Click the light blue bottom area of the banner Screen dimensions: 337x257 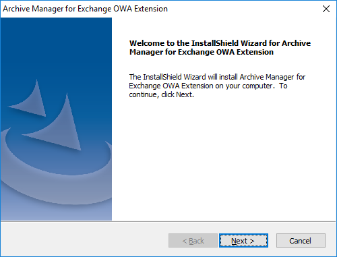[x=56, y=212]
